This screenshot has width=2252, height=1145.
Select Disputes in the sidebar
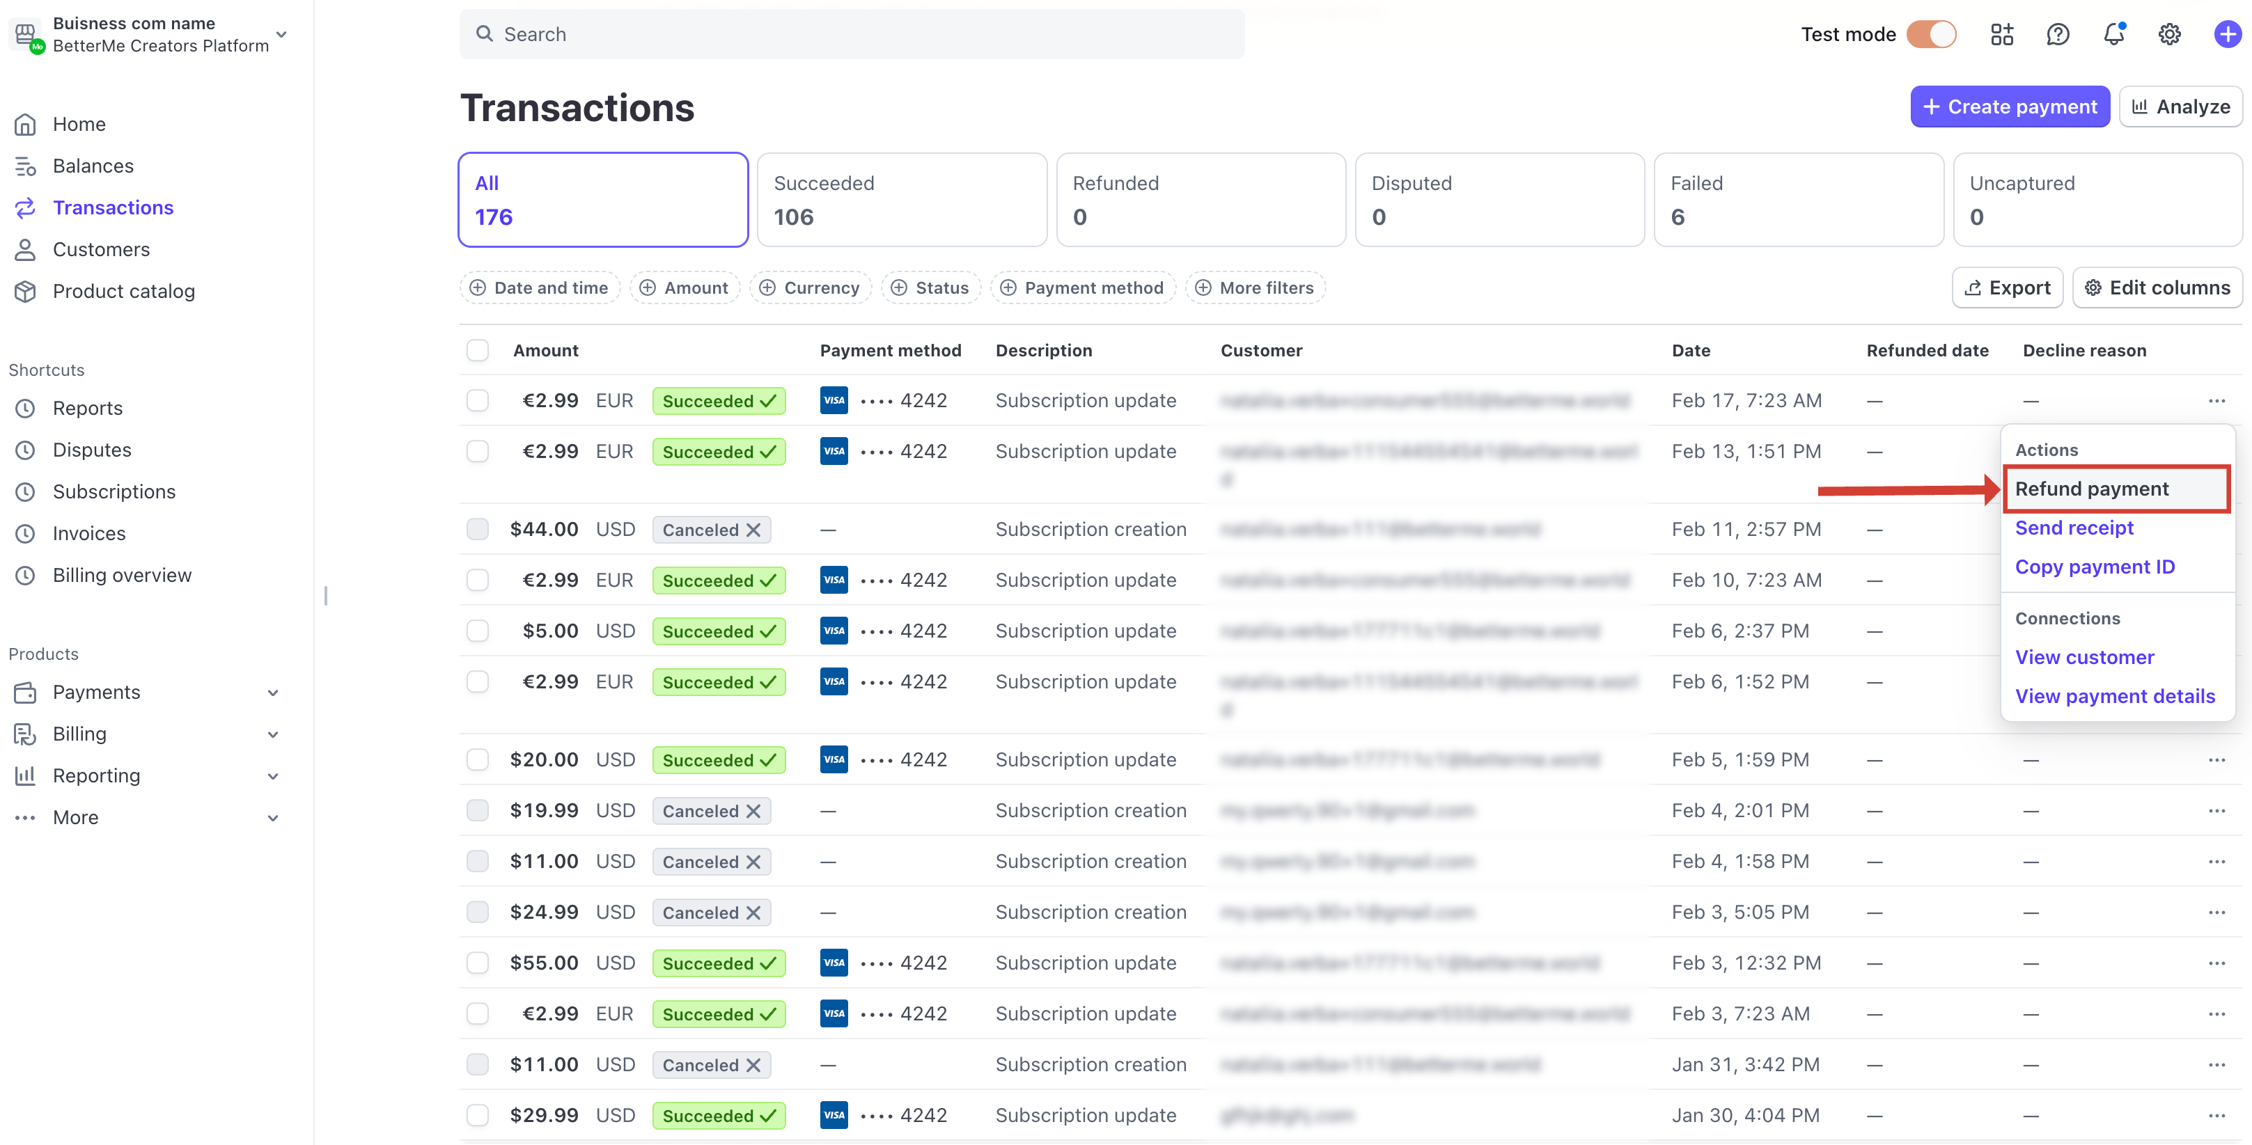click(92, 449)
